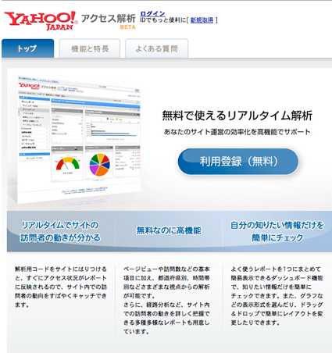
Task: Click the 無料なのに高機能 heading
Action: (x=169, y=230)
